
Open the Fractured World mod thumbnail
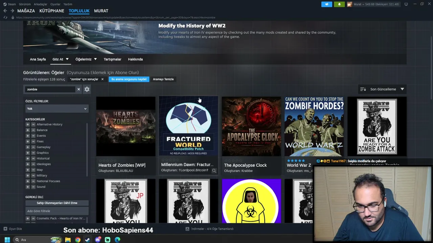click(x=188, y=126)
